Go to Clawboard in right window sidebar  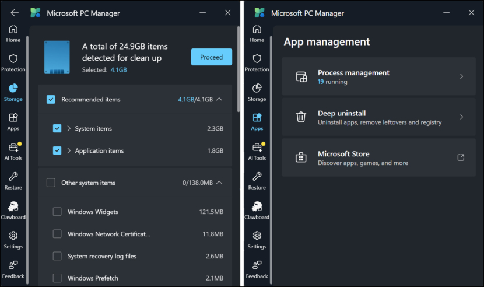click(257, 211)
